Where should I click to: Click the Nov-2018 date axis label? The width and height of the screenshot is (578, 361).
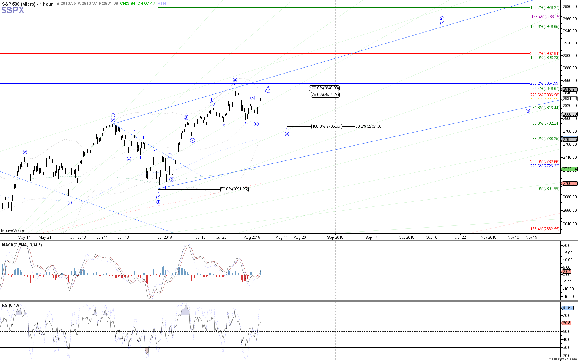[x=489, y=237]
